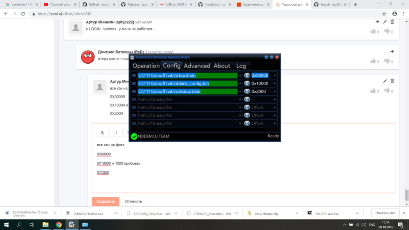The height and width of the screenshot is (230, 409).
Task: Dislike the top comment with thumbs down
Action: [387, 31]
